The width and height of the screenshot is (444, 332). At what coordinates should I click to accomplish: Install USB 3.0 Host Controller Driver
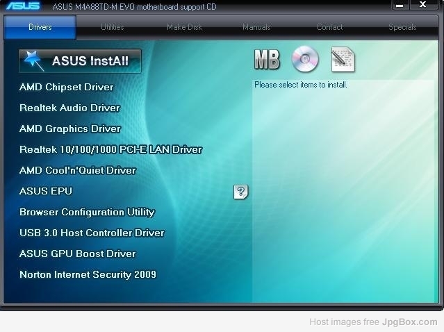coord(92,233)
